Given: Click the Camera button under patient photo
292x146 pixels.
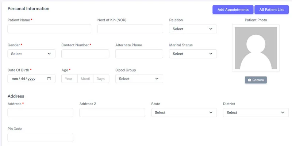Looking at the screenshot, I should pyautogui.click(x=256, y=80).
